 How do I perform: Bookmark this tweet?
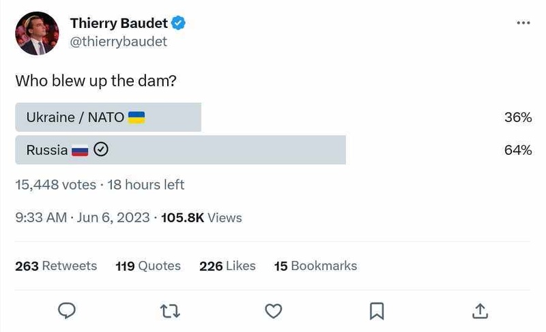pos(376,311)
